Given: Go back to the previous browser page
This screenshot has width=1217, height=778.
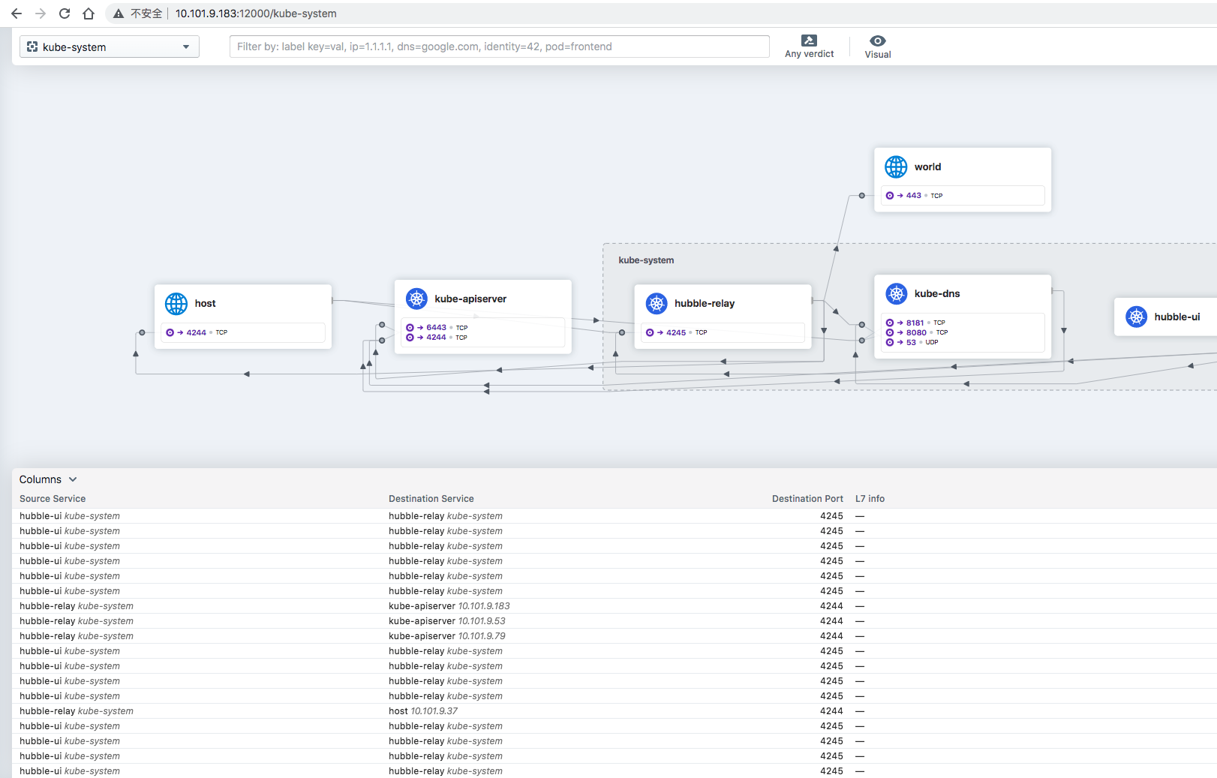Looking at the screenshot, I should point(17,14).
